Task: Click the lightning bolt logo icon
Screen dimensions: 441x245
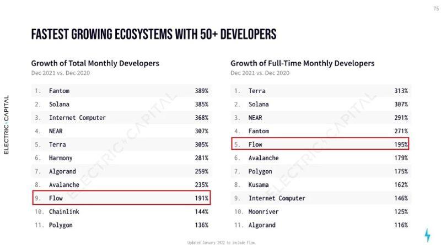Action: pyautogui.click(x=427, y=235)
